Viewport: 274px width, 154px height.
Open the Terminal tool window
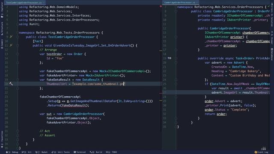click(80, 152)
